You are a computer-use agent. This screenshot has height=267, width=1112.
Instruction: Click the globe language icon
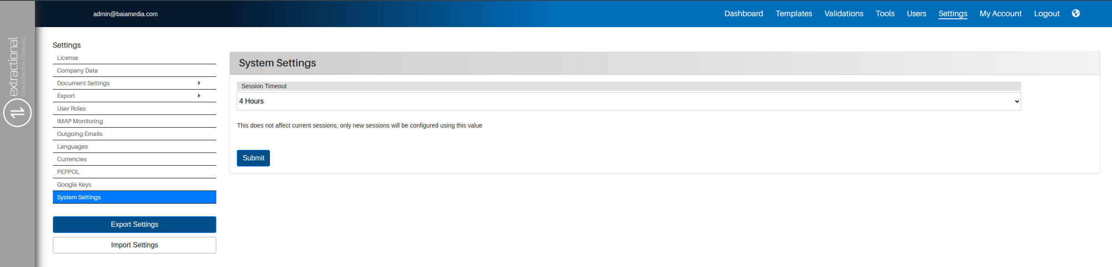(1076, 14)
